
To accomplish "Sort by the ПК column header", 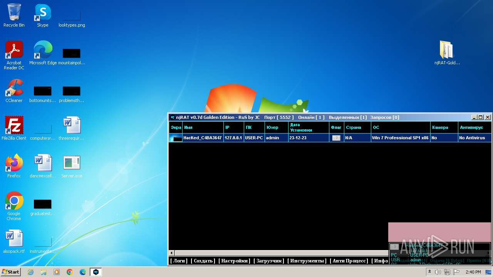I will pyautogui.click(x=254, y=127).
